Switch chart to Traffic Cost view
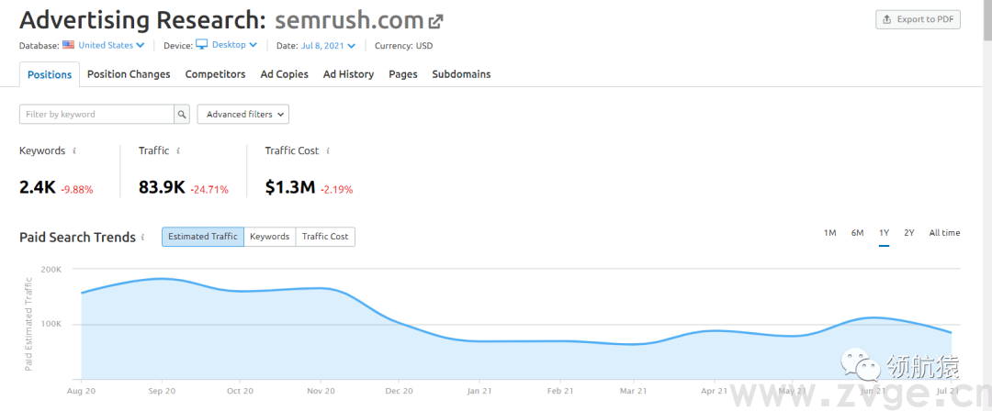The height and width of the screenshot is (411, 992). tap(325, 237)
